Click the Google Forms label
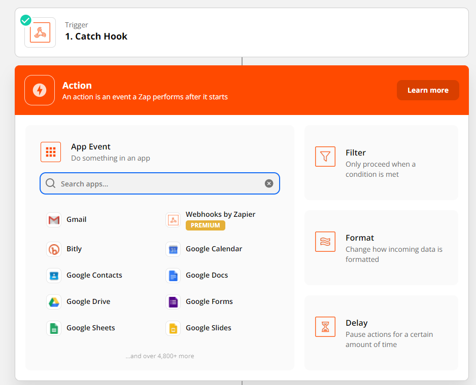This screenshot has height=385, width=476. coord(209,301)
